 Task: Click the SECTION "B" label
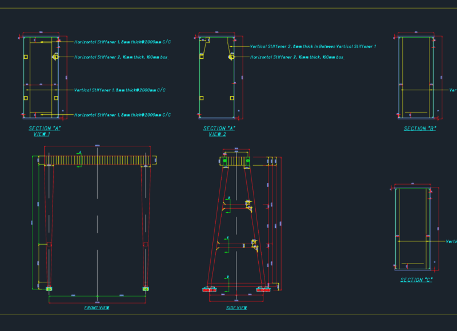pos(420,129)
